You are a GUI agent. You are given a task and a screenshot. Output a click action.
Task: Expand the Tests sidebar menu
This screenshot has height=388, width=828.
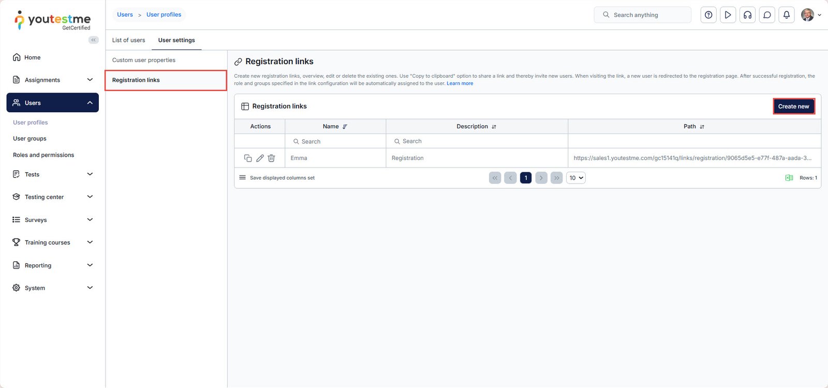[x=90, y=174]
